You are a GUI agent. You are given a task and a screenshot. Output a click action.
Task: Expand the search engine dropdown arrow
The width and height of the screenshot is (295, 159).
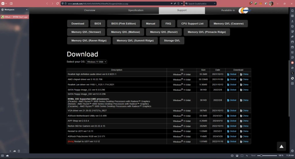(x=215, y=3)
